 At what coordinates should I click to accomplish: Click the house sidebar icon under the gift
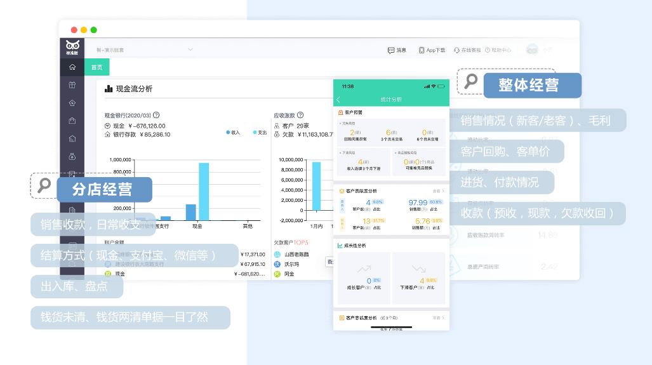pyautogui.click(x=72, y=103)
